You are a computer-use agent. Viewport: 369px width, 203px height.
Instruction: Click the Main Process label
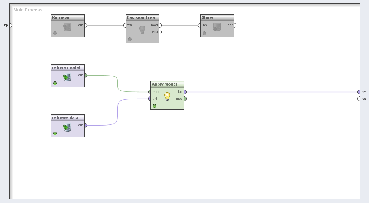coord(28,10)
